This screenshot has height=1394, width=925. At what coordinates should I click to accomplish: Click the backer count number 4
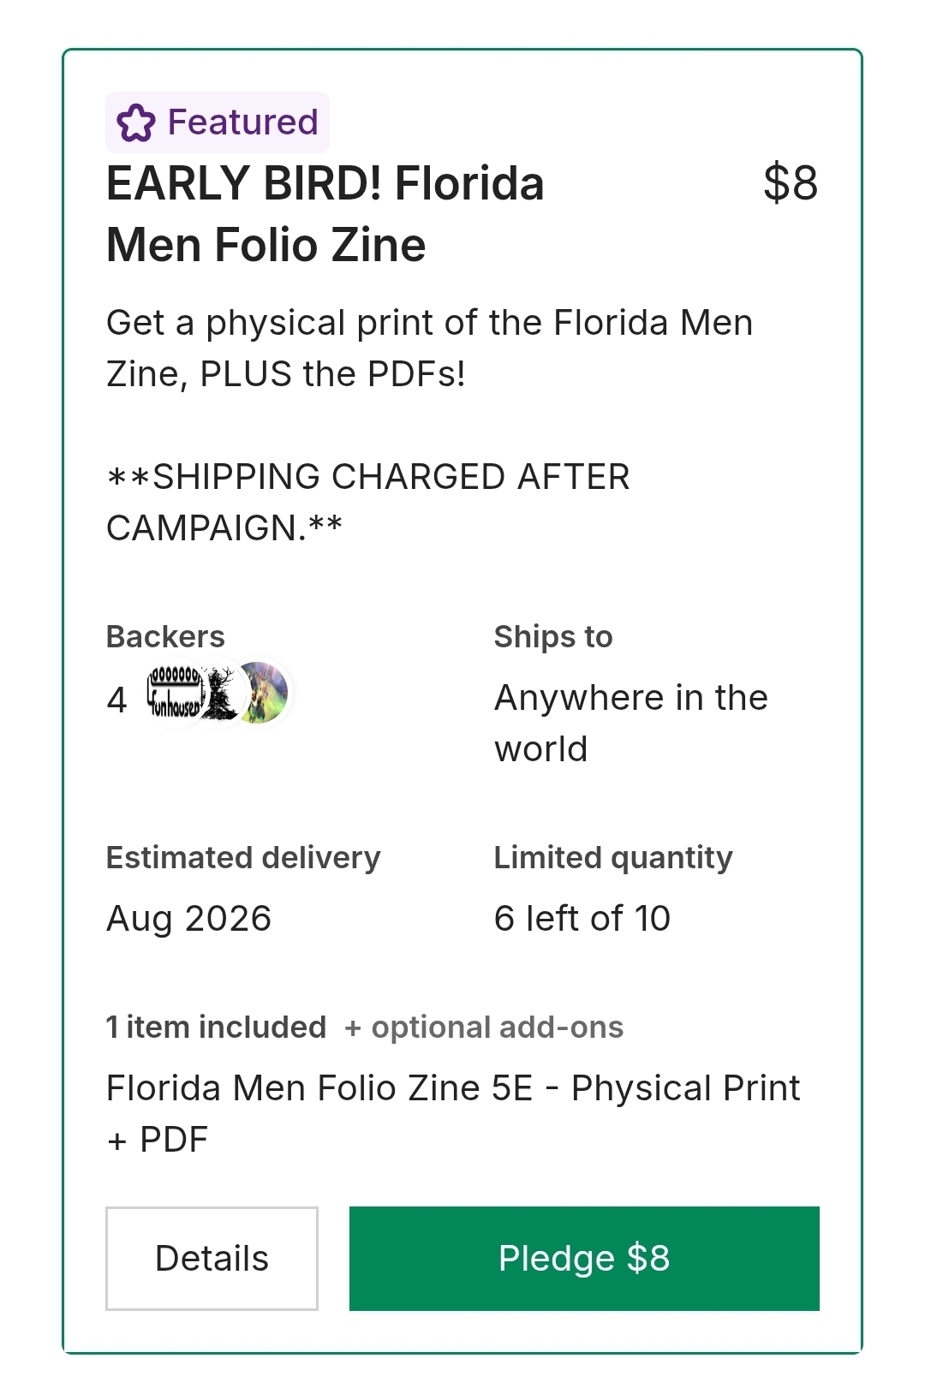pos(116,700)
